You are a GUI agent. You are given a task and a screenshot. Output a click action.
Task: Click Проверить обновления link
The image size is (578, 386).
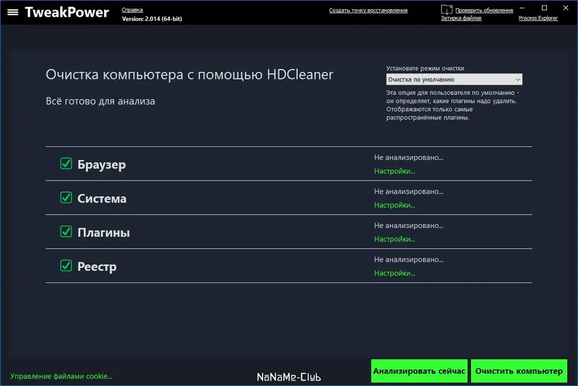[484, 10]
